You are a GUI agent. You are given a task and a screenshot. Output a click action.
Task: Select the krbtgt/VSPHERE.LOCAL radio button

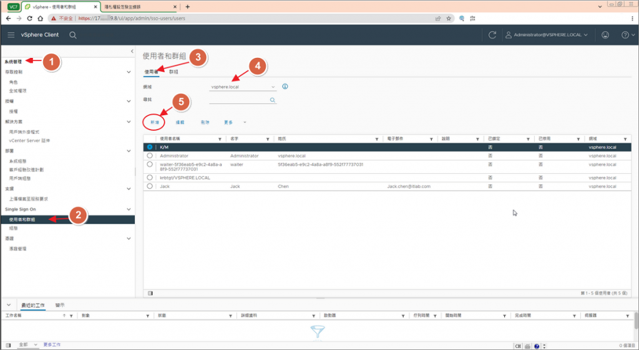(150, 177)
